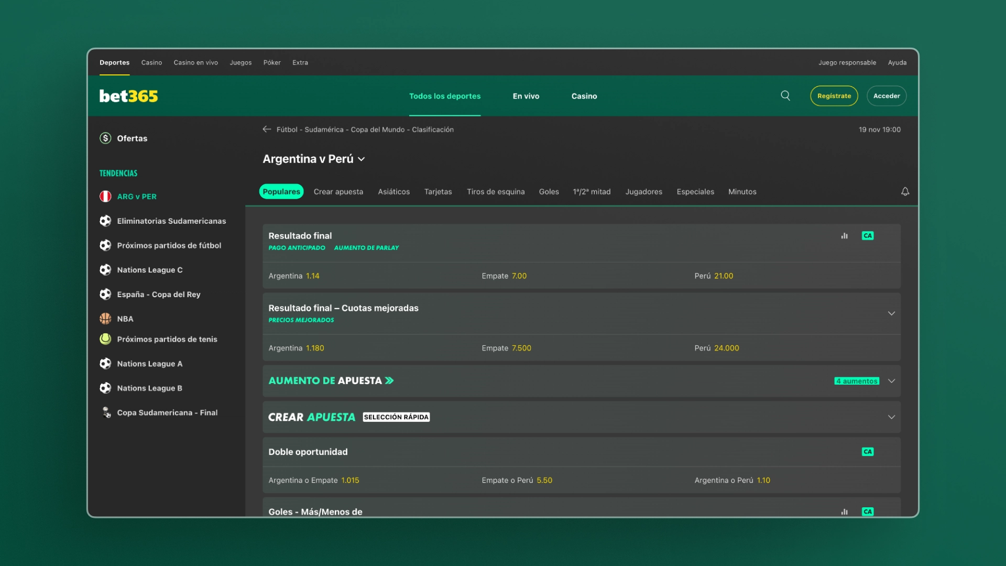Go back using the left arrow icon
Image resolution: width=1006 pixels, height=566 pixels.
tap(267, 129)
